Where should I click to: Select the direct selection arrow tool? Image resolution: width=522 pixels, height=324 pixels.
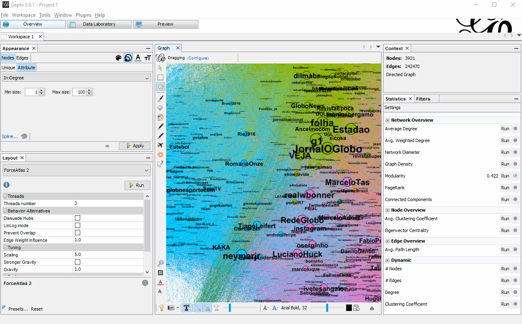[x=160, y=68]
